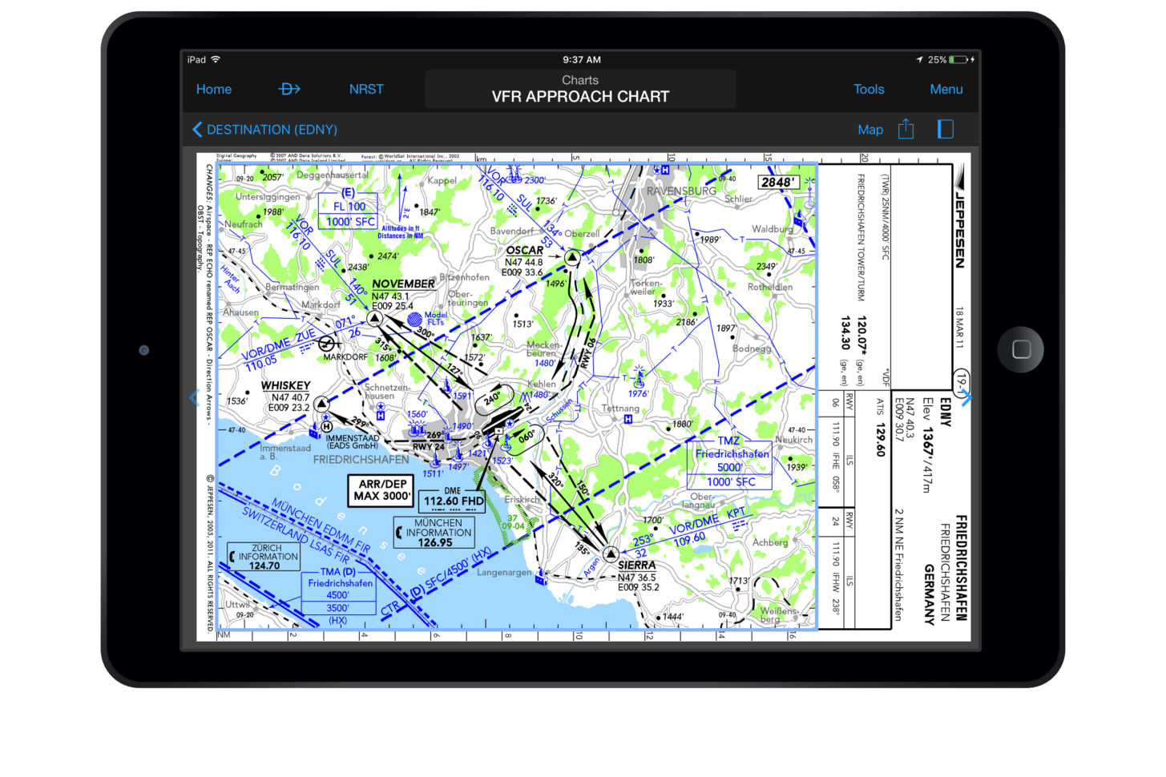This screenshot has height=777, width=1166.
Task: Tap ATIS 129.60 frequency
Action: tap(880, 429)
